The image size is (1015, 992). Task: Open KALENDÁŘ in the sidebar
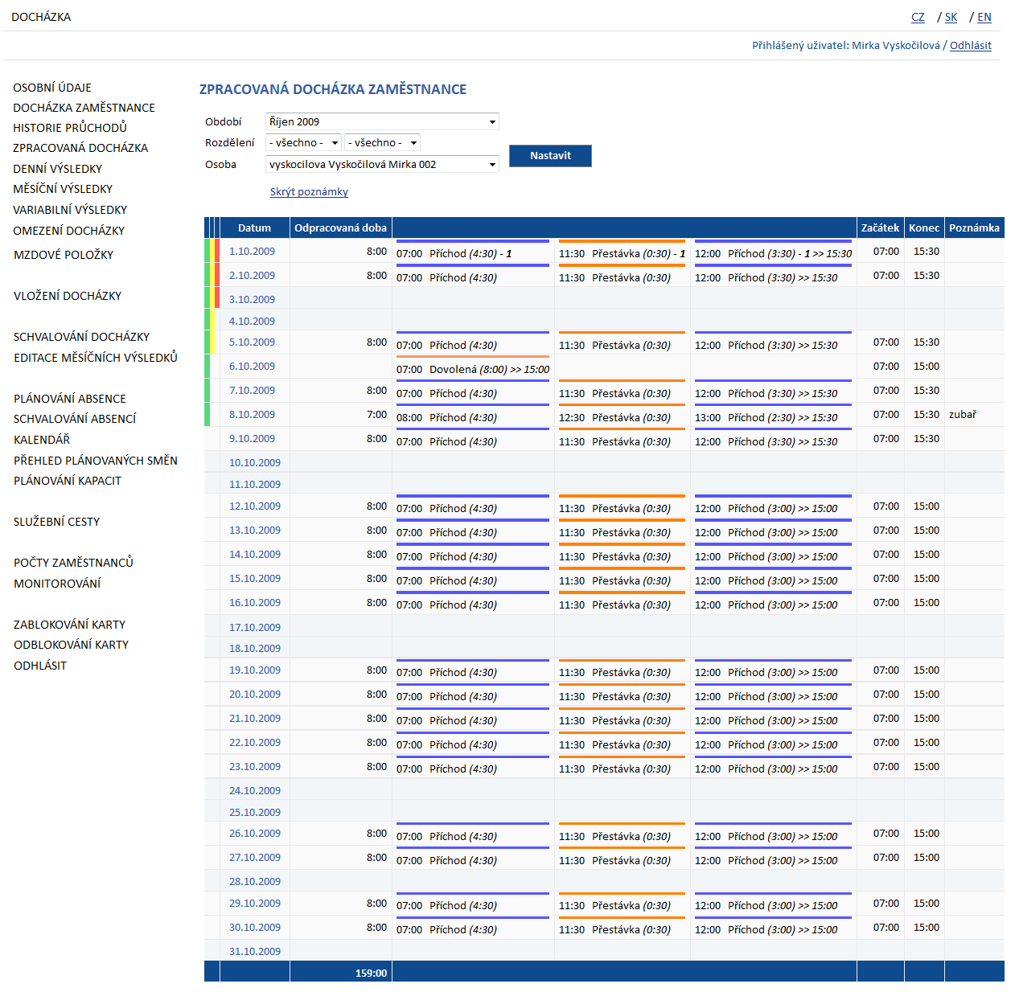[x=42, y=440]
